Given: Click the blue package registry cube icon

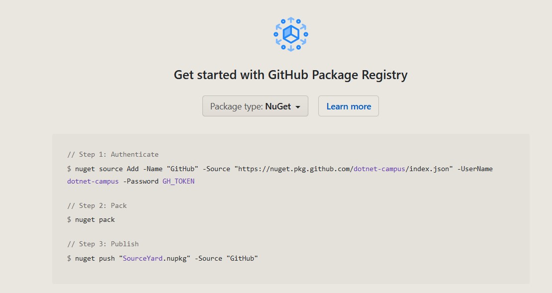Looking at the screenshot, I should point(291,34).
